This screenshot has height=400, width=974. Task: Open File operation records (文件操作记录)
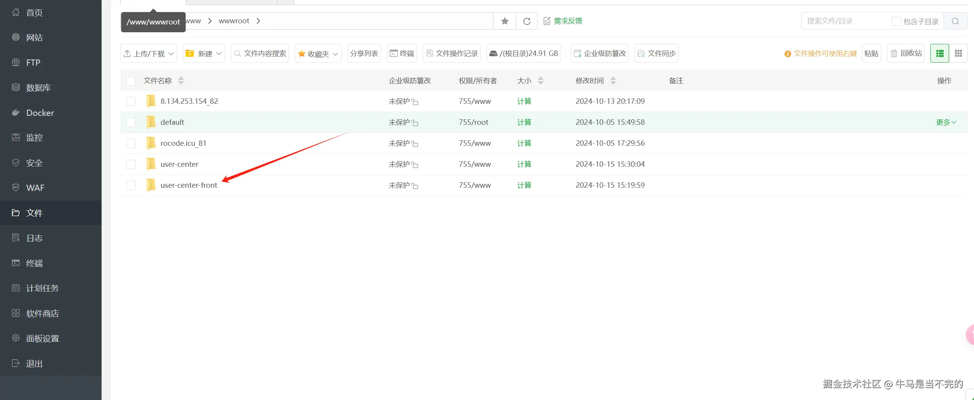[452, 53]
